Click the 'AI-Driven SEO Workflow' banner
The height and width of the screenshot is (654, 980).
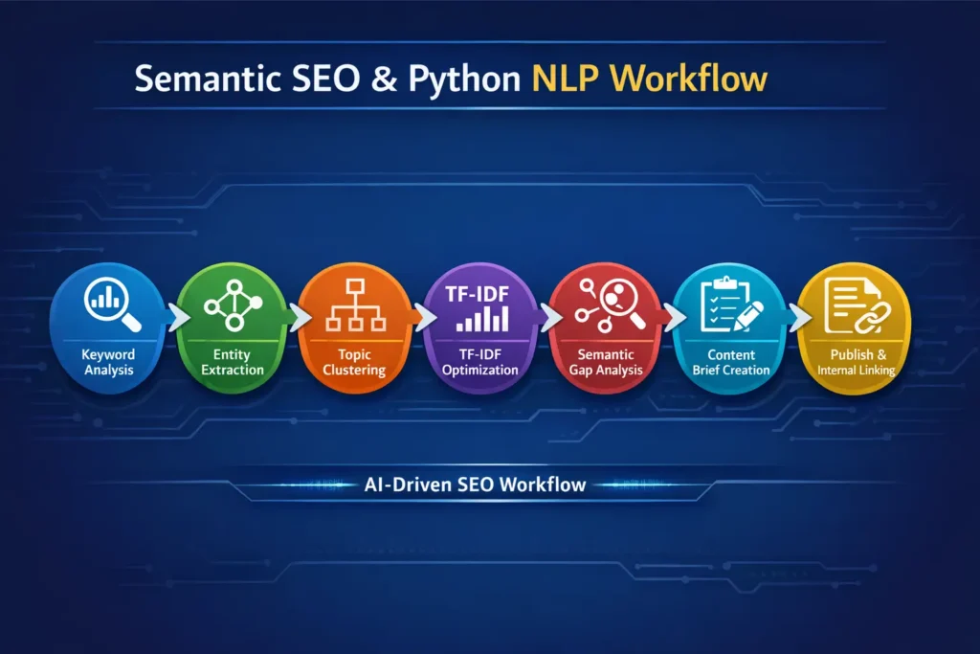click(x=476, y=484)
